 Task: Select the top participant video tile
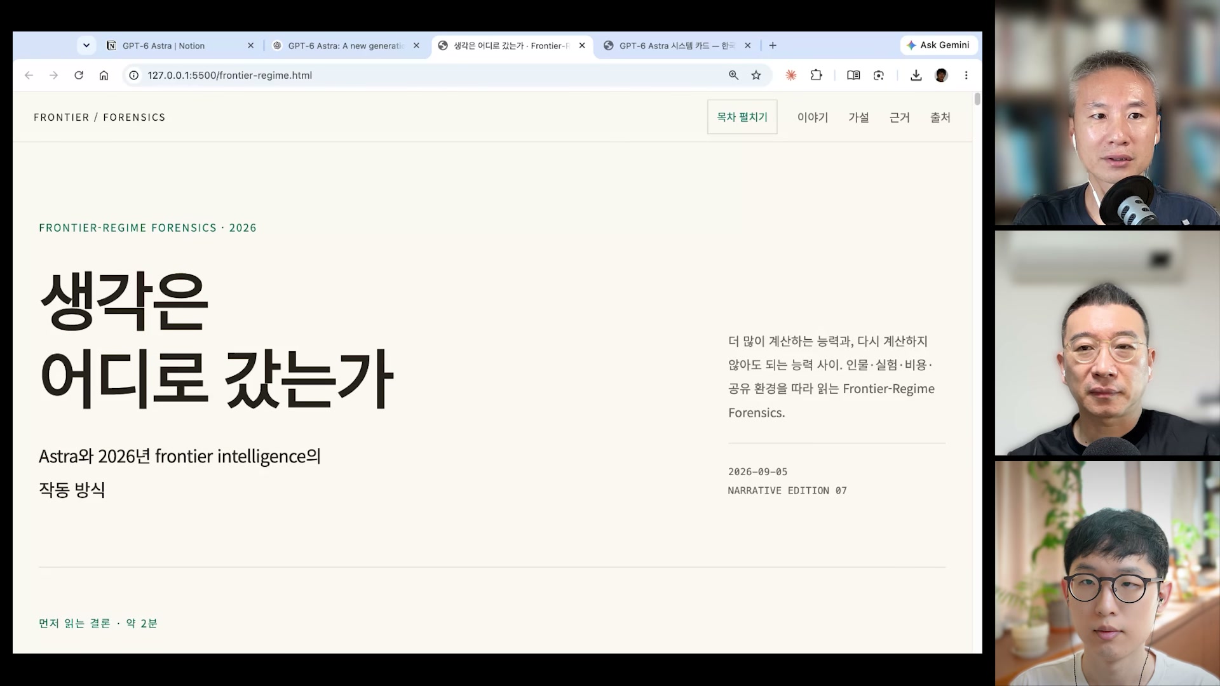[x=1107, y=112]
